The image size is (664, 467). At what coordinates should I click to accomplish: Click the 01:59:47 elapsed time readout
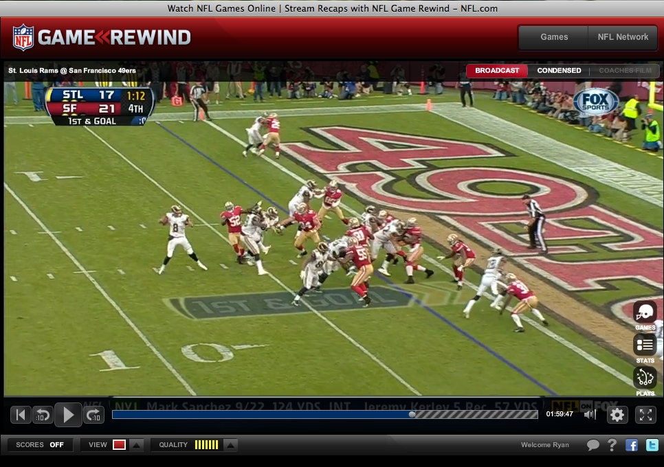pyautogui.click(x=560, y=414)
